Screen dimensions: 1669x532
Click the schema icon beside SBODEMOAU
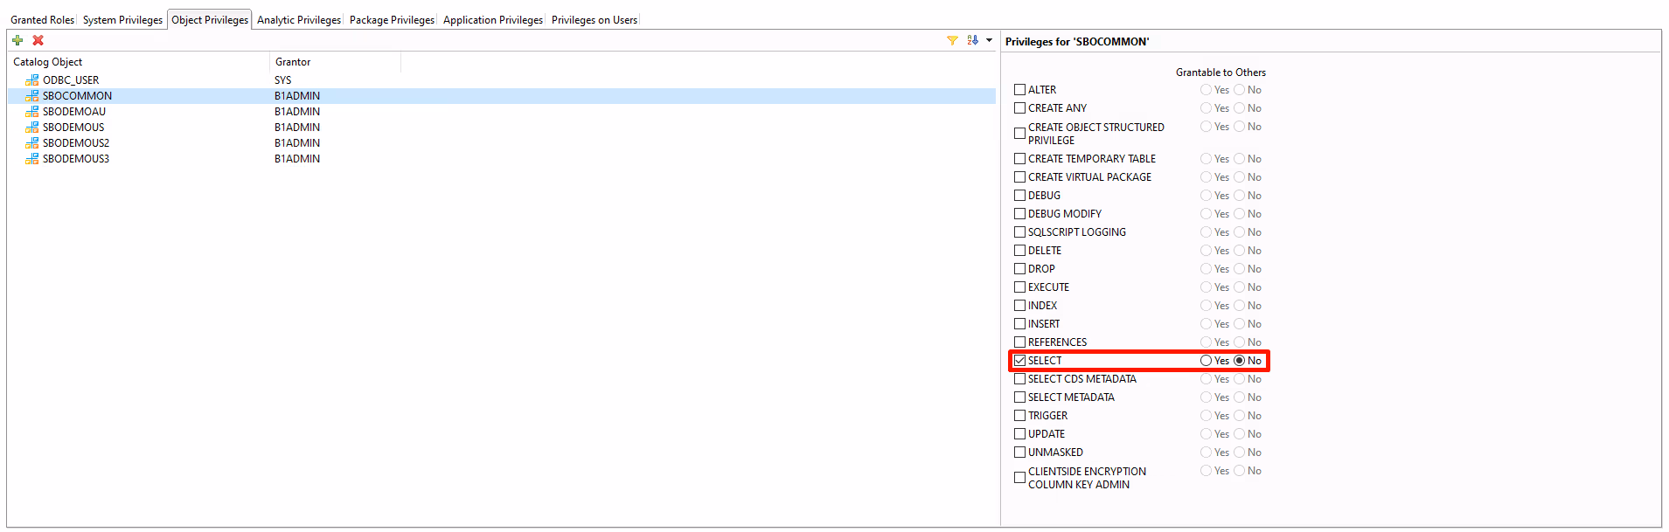click(32, 112)
